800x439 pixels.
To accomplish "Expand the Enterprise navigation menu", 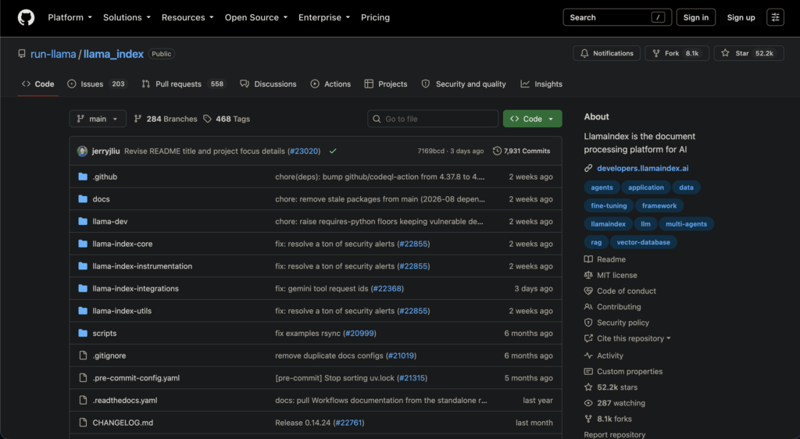I will click(x=324, y=17).
